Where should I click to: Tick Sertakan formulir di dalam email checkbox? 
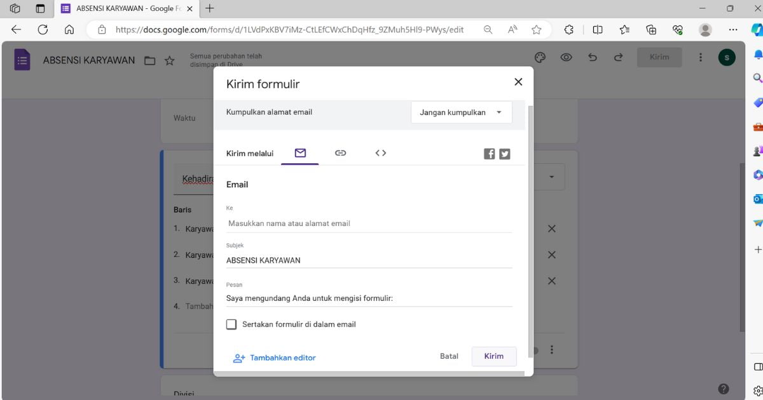coord(231,324)
